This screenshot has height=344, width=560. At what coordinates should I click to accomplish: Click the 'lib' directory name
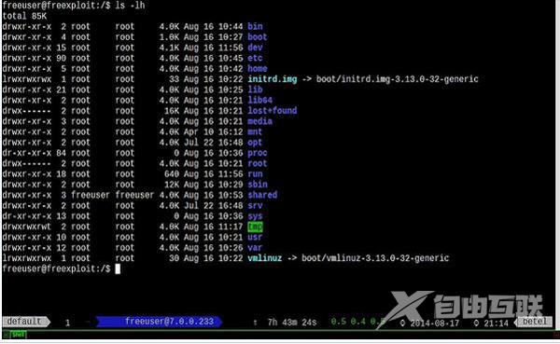[255, 89]
